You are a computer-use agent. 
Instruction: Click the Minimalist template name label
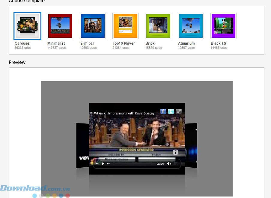pos(56,43)
